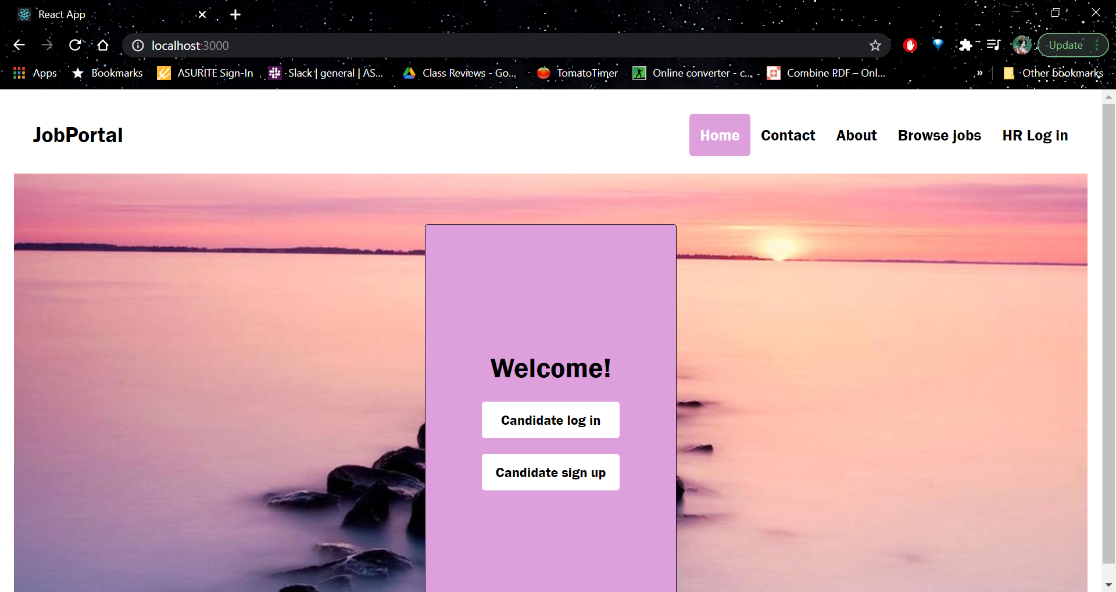
Task: Open the blue gem extension icon
Action: coord(938,45)
